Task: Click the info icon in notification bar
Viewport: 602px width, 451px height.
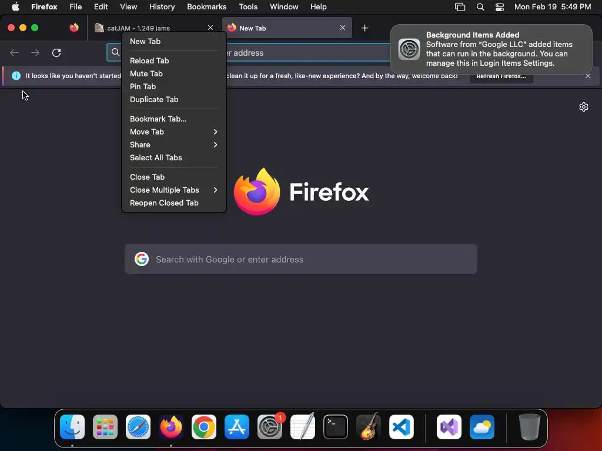Action: 16,76
